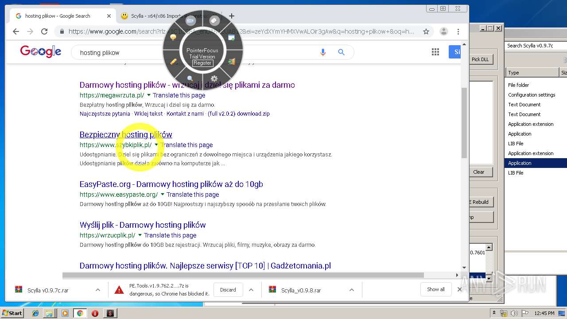Open Darmowy hosting plików megawrzuta result
567x319 pixels.
(187, 85)
